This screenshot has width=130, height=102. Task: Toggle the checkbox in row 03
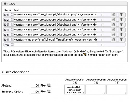[103, 25]
